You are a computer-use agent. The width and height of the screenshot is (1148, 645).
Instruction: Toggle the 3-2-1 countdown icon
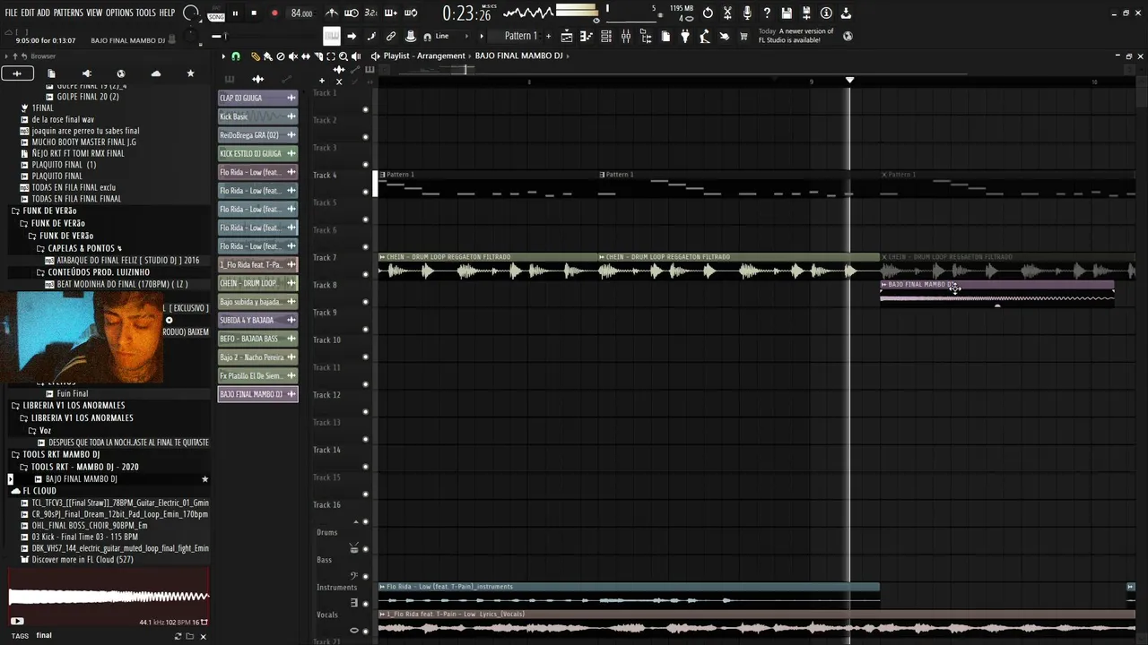point(371,13)
